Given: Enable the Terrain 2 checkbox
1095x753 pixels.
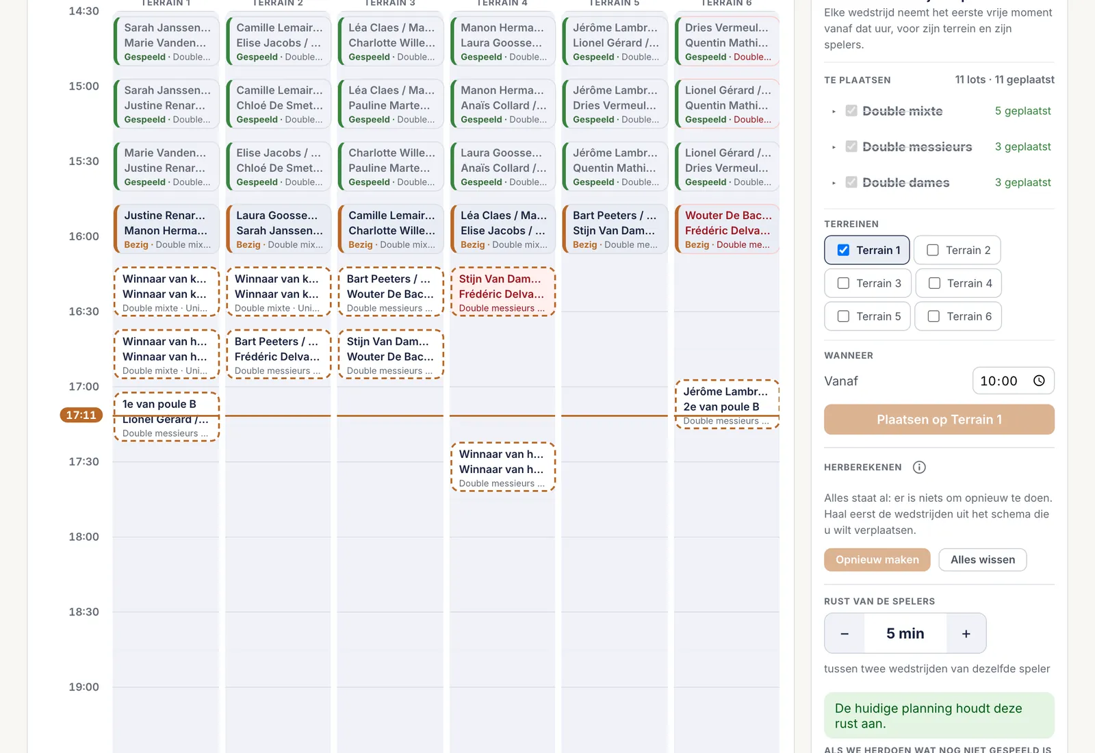Looking at the screenshot, I should [933, 251].
